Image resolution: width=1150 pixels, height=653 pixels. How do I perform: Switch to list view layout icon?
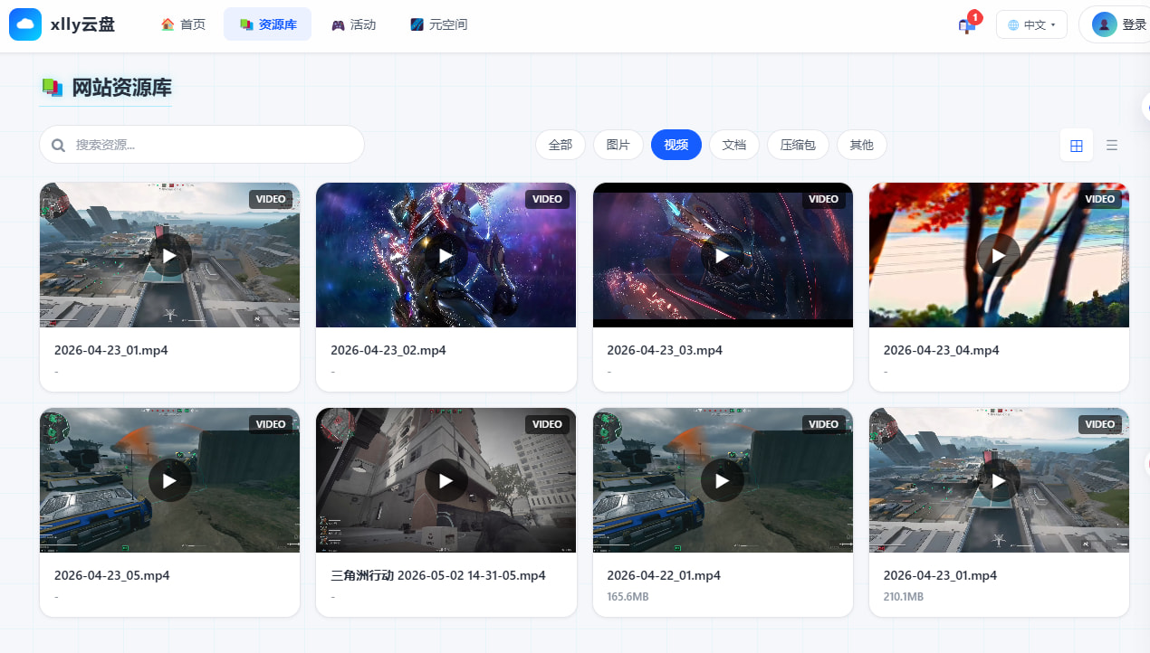click(x=1112, y=145)
